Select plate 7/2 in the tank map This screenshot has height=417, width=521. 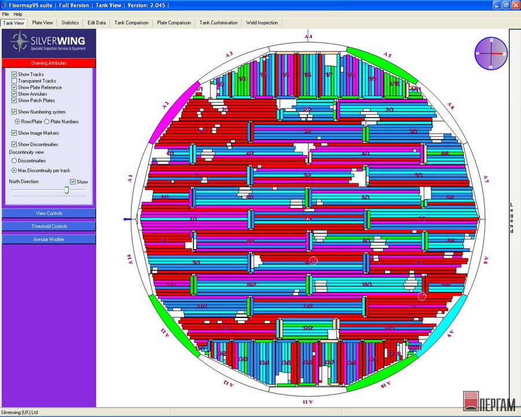(309, 220)
